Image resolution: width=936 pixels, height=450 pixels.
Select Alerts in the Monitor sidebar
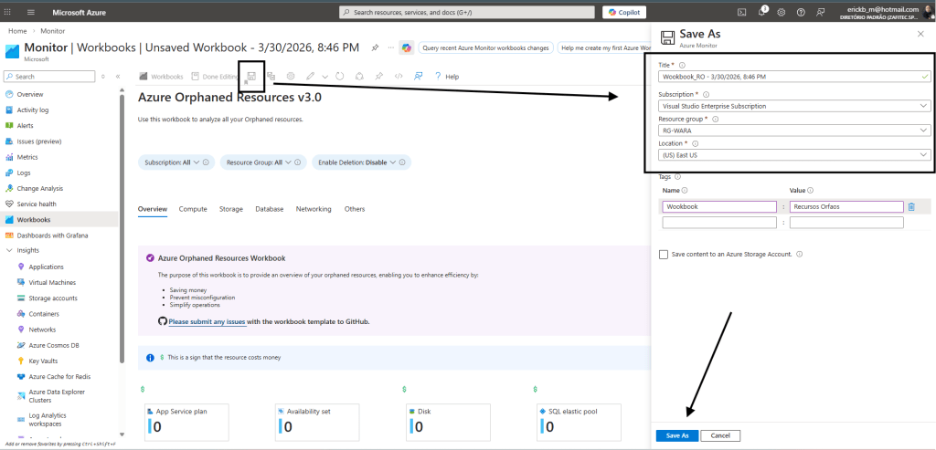tap(26, 125)
